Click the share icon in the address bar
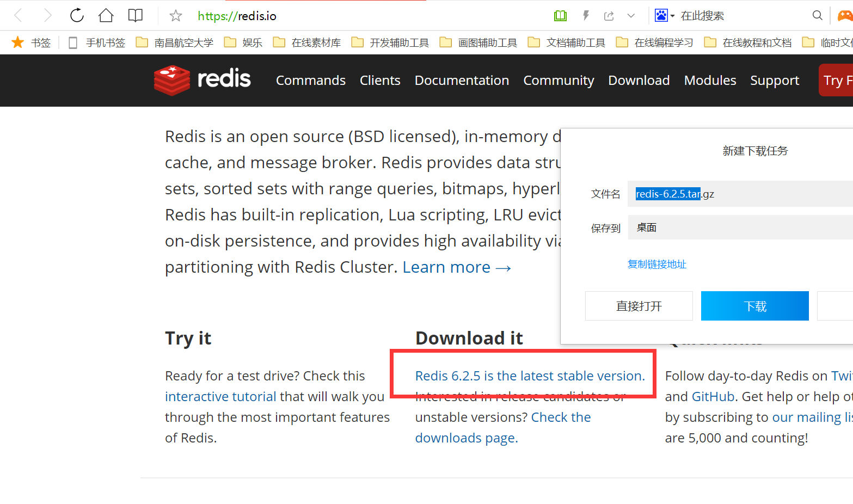This screenshot has width=853, height=504. pos(609,16)
